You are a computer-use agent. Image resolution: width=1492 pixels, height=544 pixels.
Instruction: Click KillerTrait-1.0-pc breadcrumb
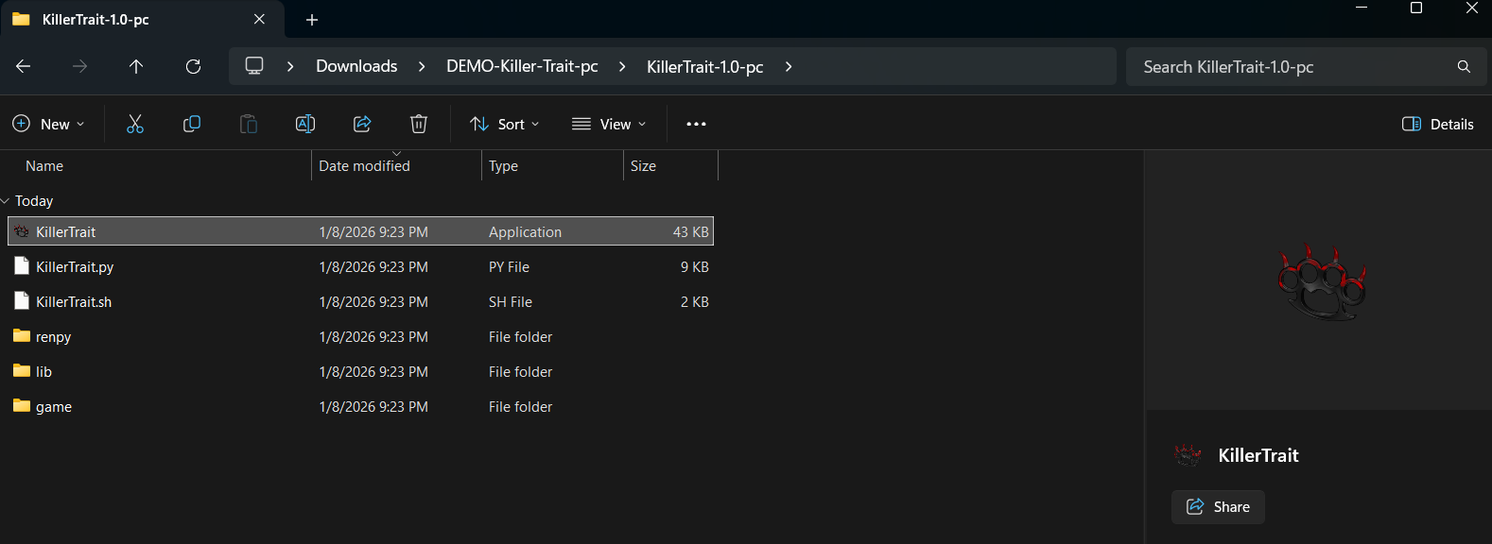[705, 66]
